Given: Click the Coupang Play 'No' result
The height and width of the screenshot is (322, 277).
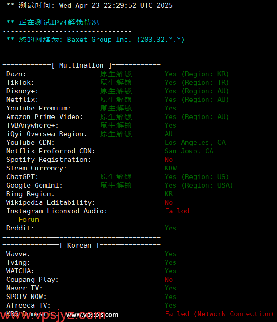Looking at the screenshot, I should (x=169, y=280).
